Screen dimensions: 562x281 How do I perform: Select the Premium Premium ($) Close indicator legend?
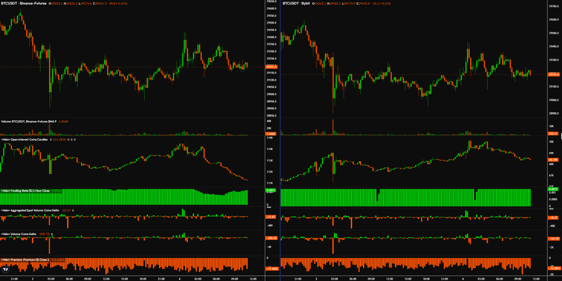click(25, 259)
